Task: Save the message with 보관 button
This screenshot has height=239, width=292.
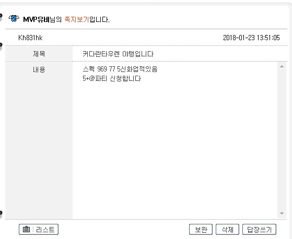Action: point(201,229)
